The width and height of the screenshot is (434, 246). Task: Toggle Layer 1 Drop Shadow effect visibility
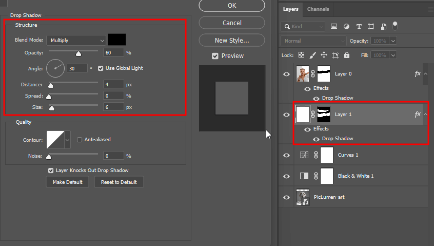tap(316, 139)
